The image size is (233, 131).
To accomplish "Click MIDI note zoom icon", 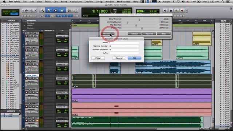I will tap(32, 11).
